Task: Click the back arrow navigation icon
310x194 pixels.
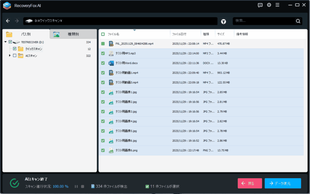Action: pyautogui.click(x=8, y=21)
